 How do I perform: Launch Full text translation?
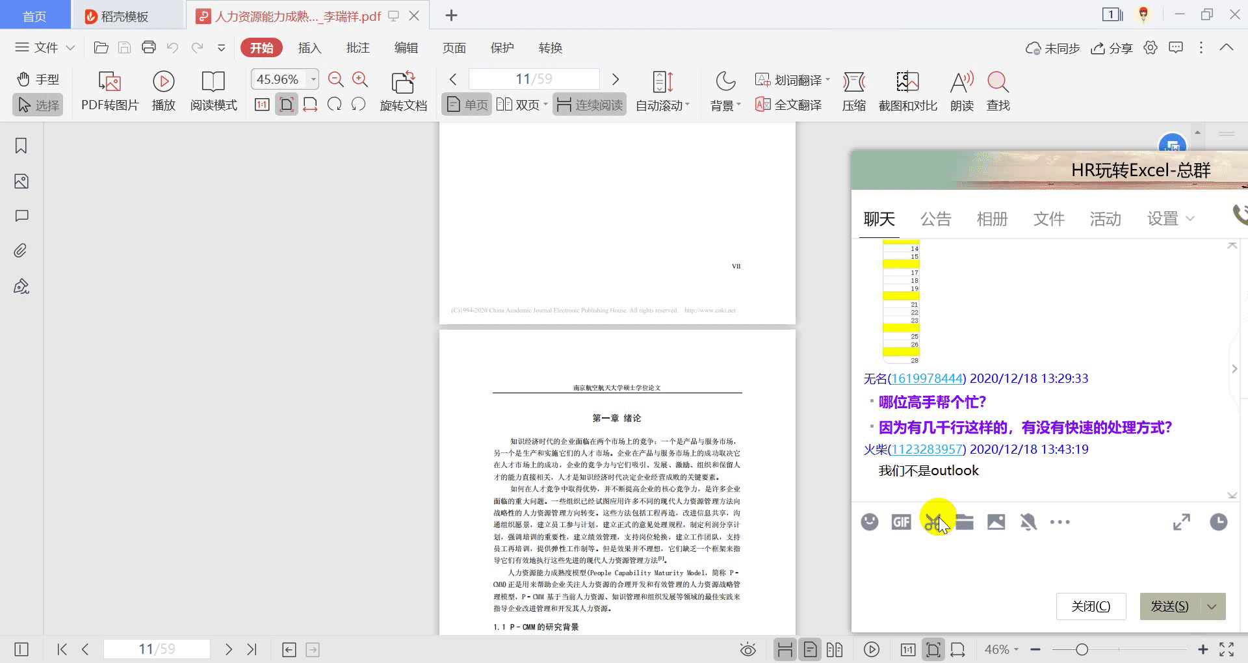click(x=788, y=105)
